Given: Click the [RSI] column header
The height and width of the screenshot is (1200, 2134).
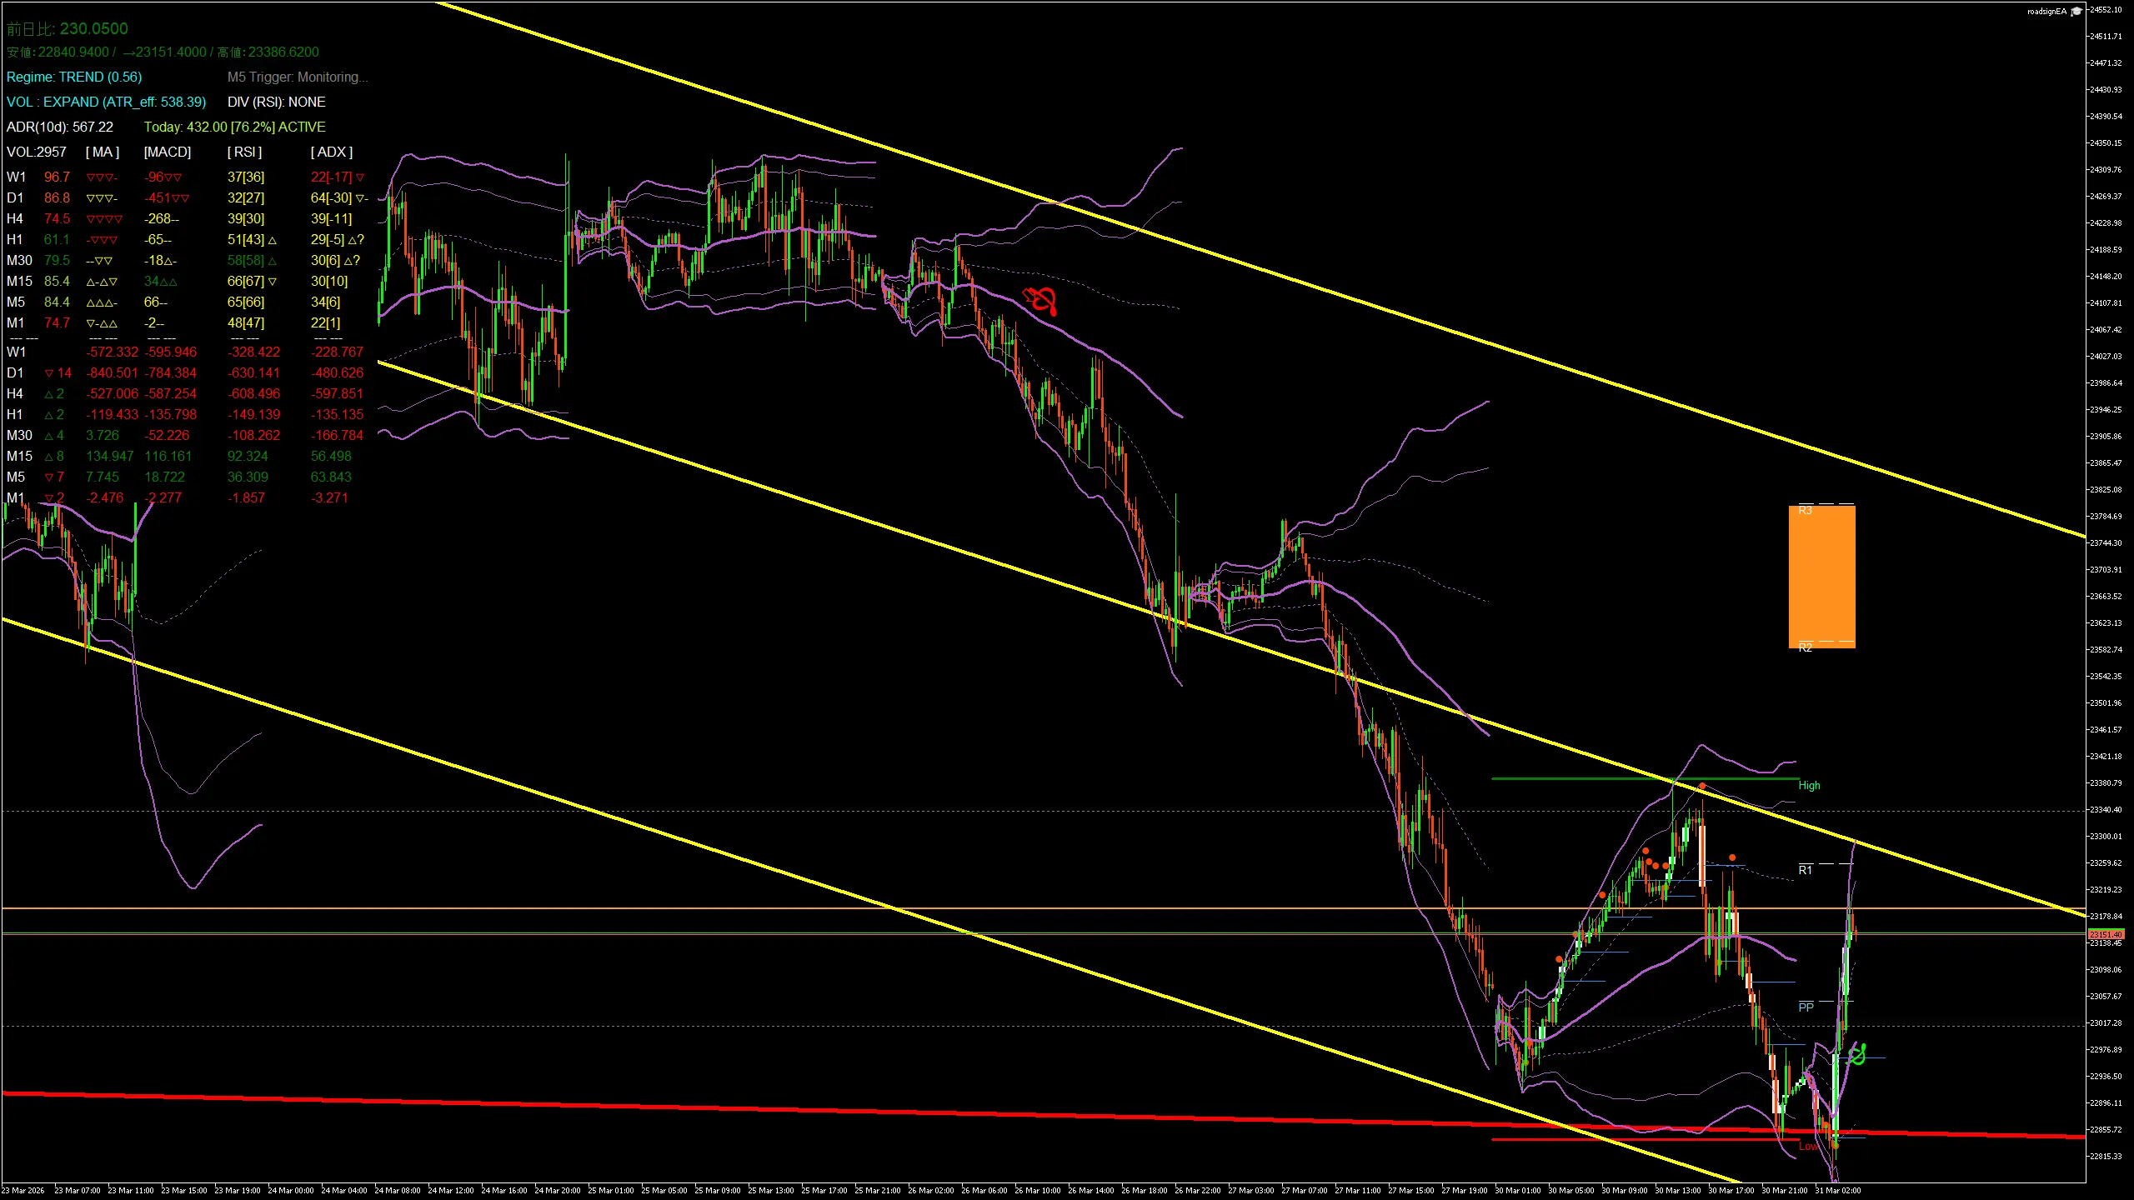Looking at the screenshot, I should click(244, 152).
